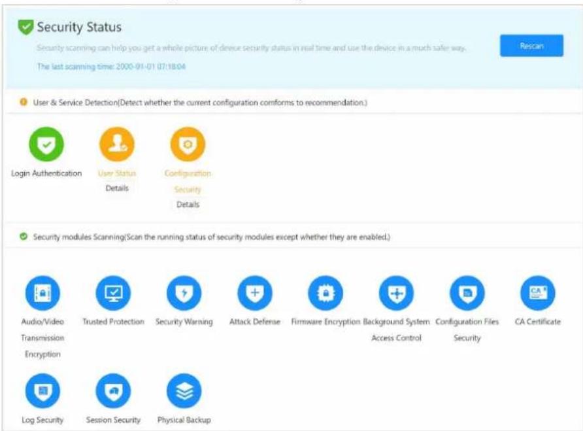
Task: Click the Log Security label
Action: coord(42,420)
